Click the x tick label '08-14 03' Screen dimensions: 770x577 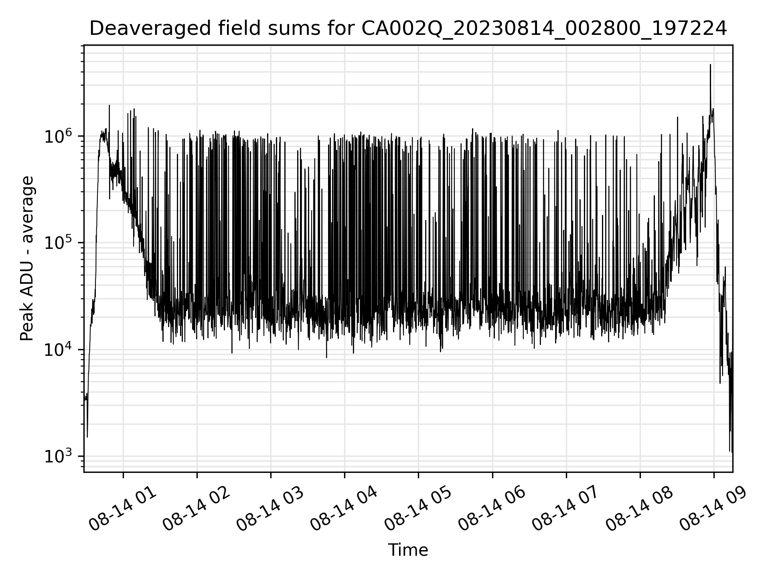tap(270, 509)
